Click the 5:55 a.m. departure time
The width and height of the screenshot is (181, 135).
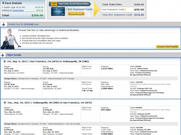tap(9, 69)
